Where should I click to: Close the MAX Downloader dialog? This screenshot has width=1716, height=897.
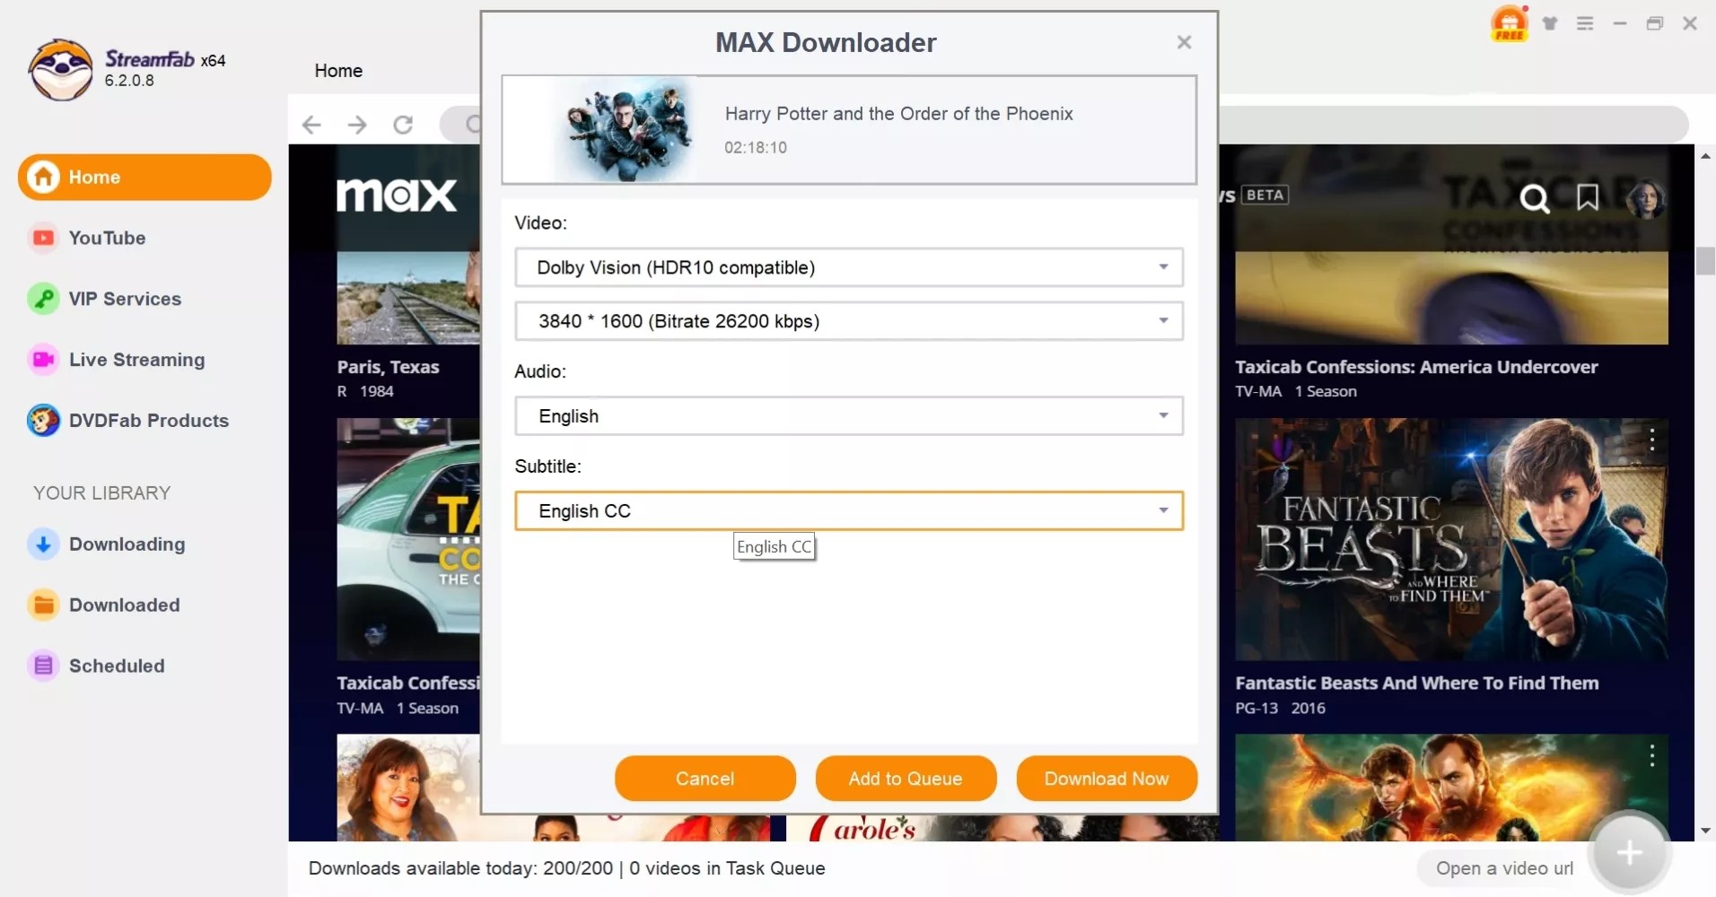[x=1184, y=42]
